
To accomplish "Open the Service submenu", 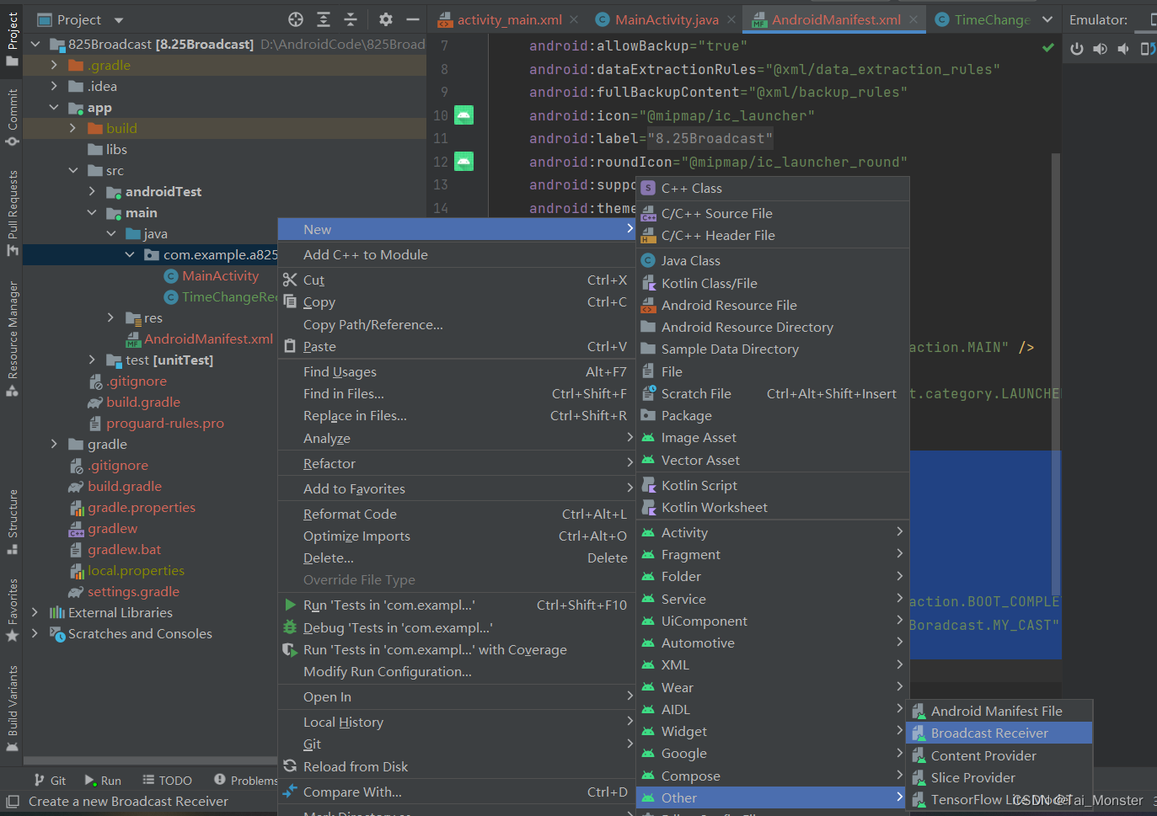I will (773, 599).
